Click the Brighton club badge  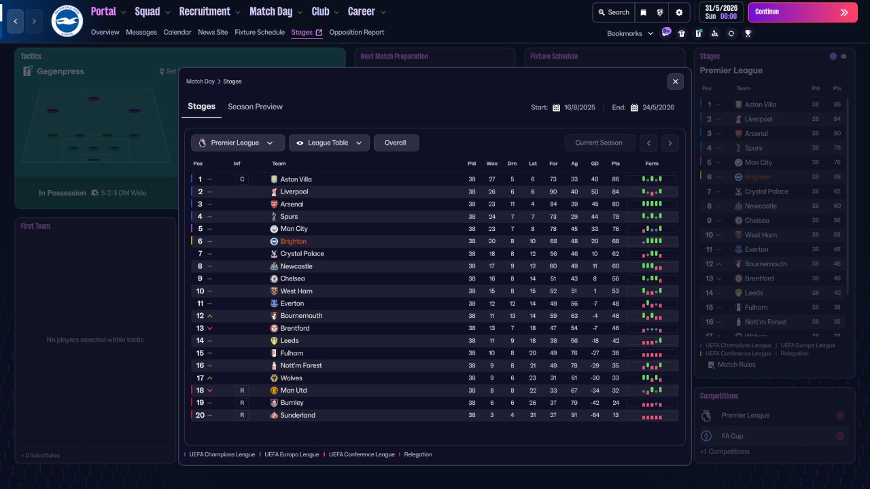67,21
